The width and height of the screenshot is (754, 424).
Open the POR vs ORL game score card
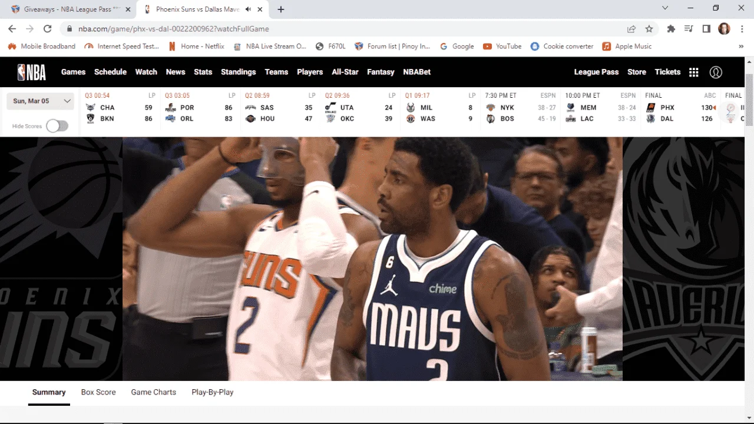(x=200, y=107)
